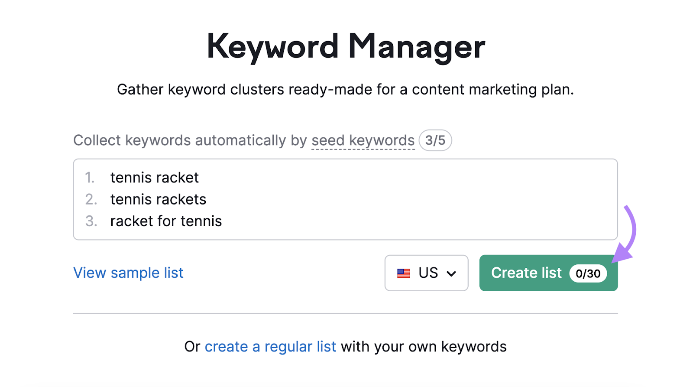The height and width of the screenshot is (387, 693).
Task: Click create a regular list link
Action: coord(270,346)
